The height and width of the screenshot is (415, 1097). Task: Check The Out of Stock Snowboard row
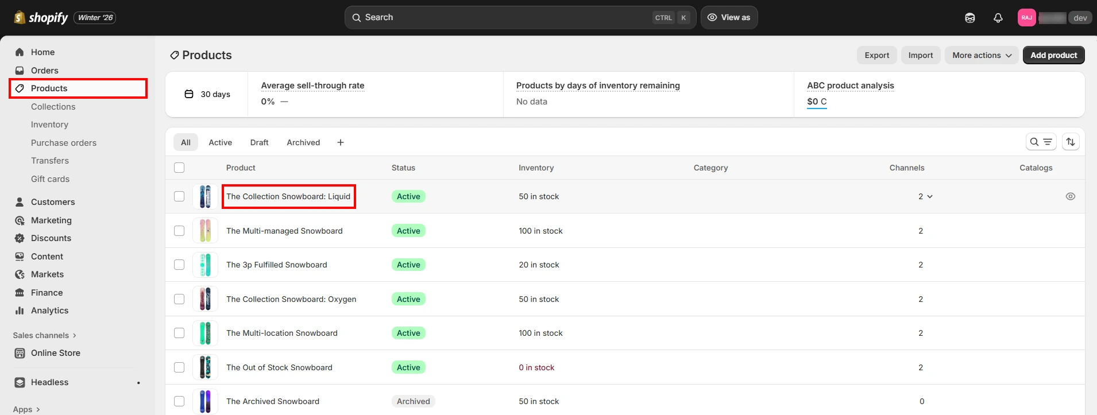pos(179,367)
